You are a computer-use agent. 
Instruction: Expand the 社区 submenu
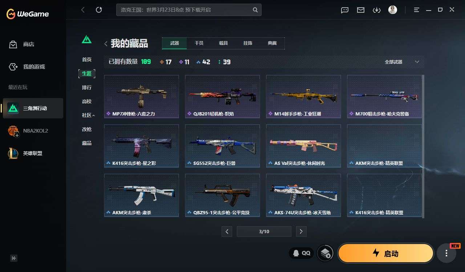click(88, 115)
